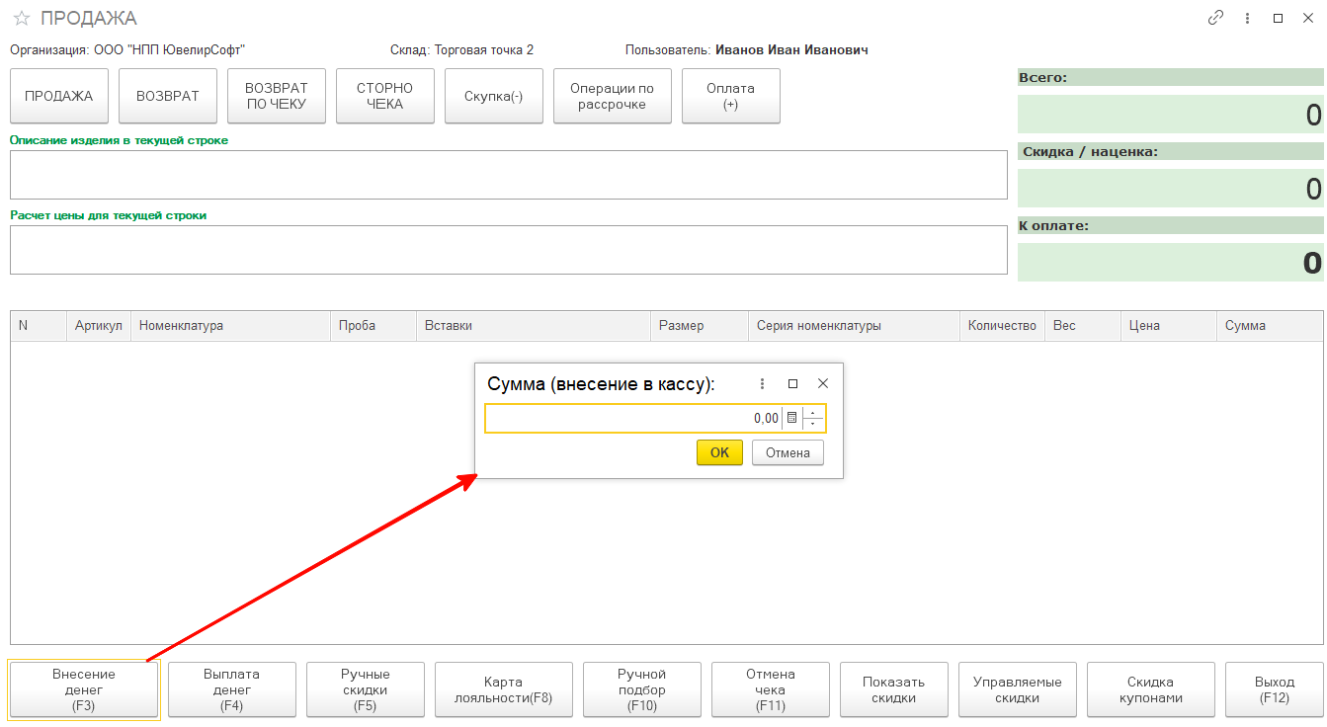
Task: Click the Цена column header
Action: pyautogui.click(x=1169, y=326)
